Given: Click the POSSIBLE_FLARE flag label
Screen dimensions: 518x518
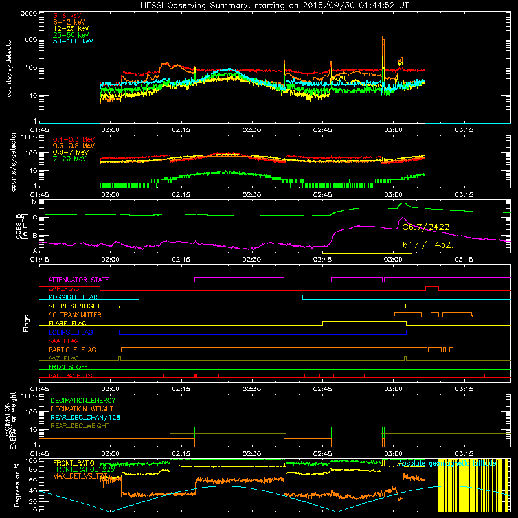Looking at the screenshot, I should 74,297.
